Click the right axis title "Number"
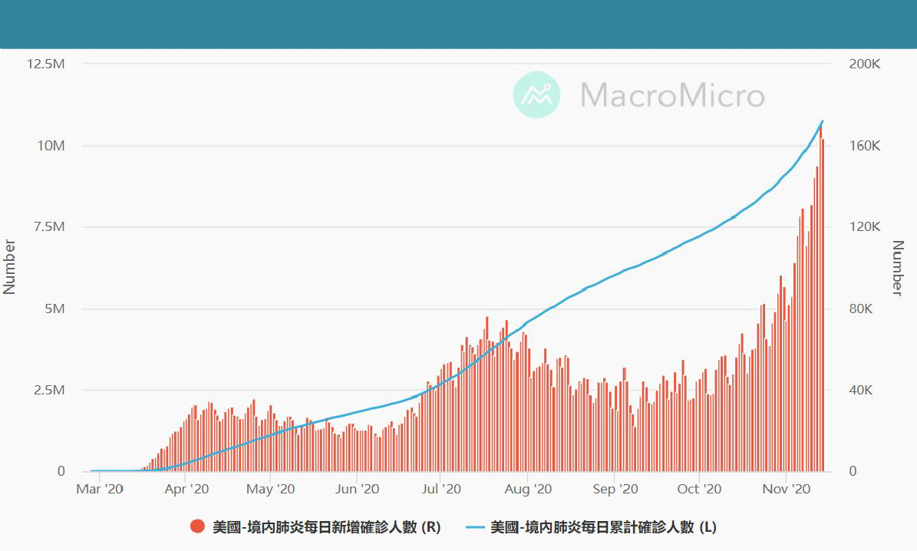This screenshot has width=917, height=551. pos(898,268)
